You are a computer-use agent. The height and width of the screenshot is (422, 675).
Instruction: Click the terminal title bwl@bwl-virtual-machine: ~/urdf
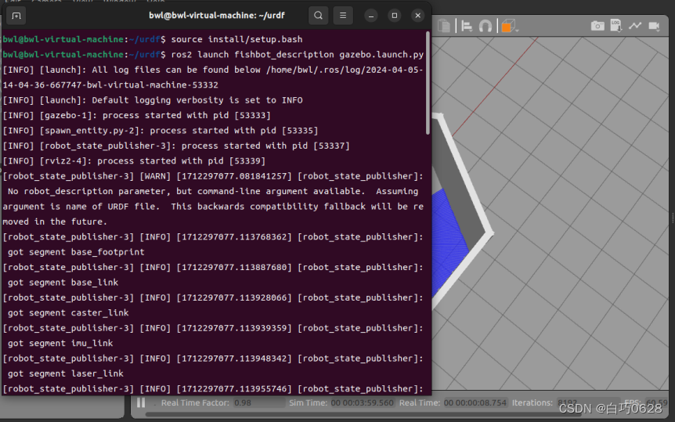coord(217,16)
